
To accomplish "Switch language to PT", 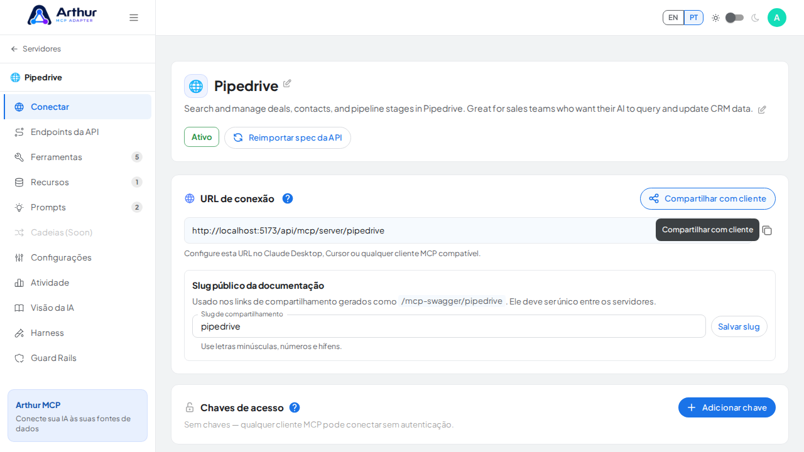I will click(693, 18).
